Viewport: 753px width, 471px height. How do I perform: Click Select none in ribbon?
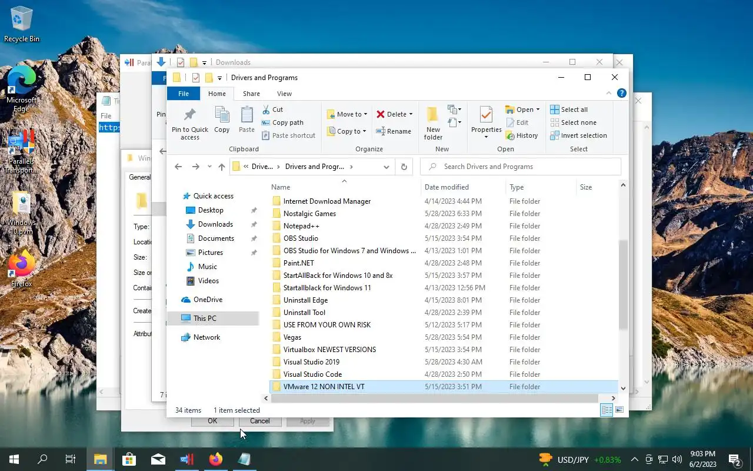click(x=574, y=122)
